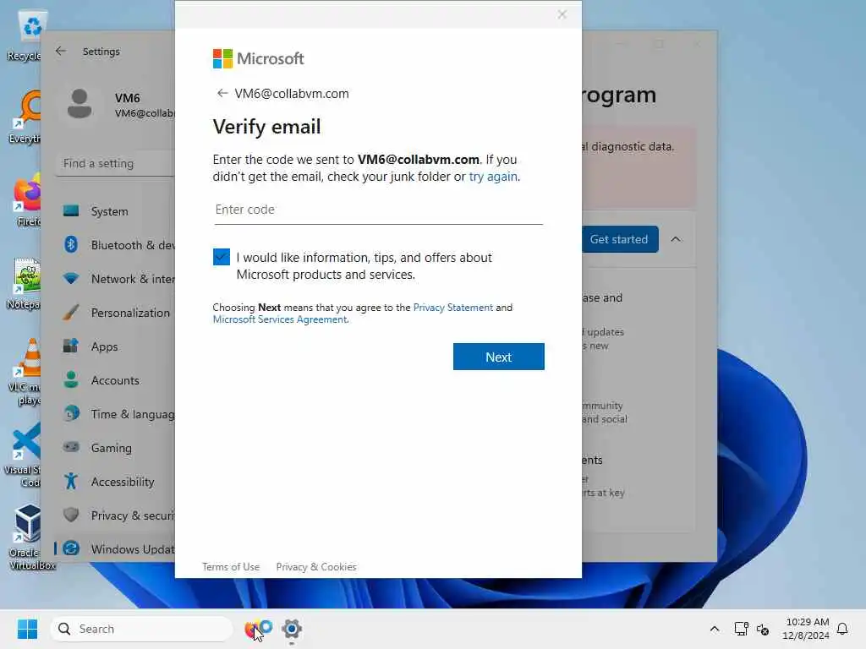Close the Verify email dialog
This screenshot has width=866, height=649.
coord(562,14)
